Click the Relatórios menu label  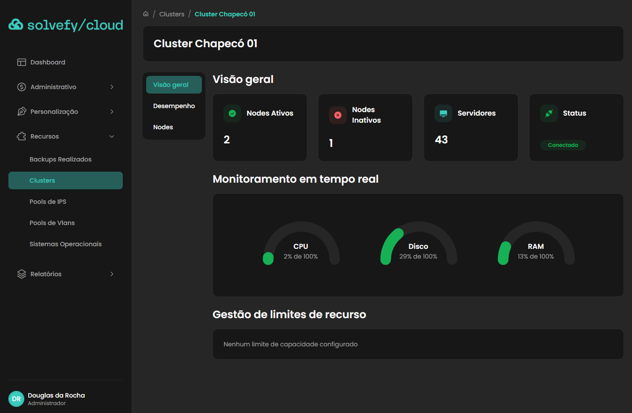[46, 274]
